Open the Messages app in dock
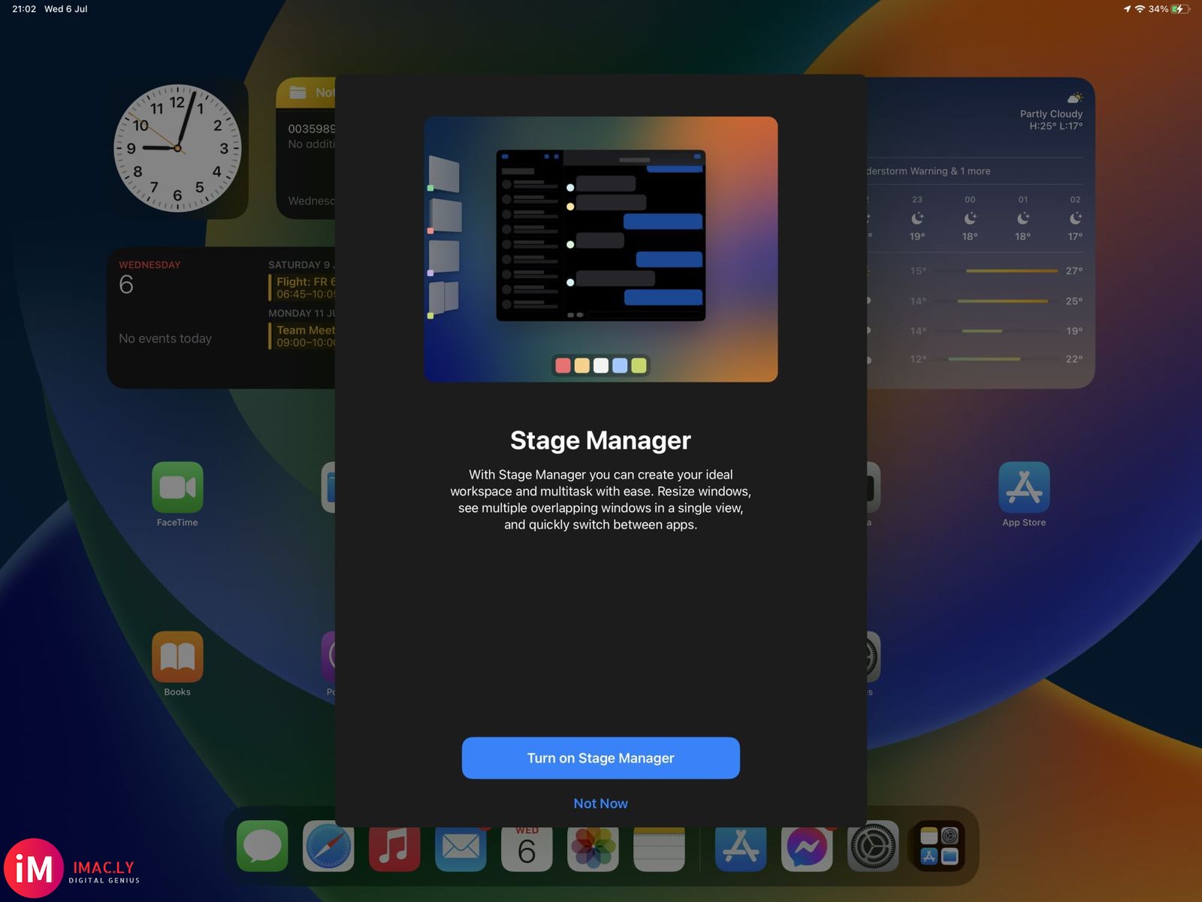Screen dimensions: 1202x902 coord(262,846)
